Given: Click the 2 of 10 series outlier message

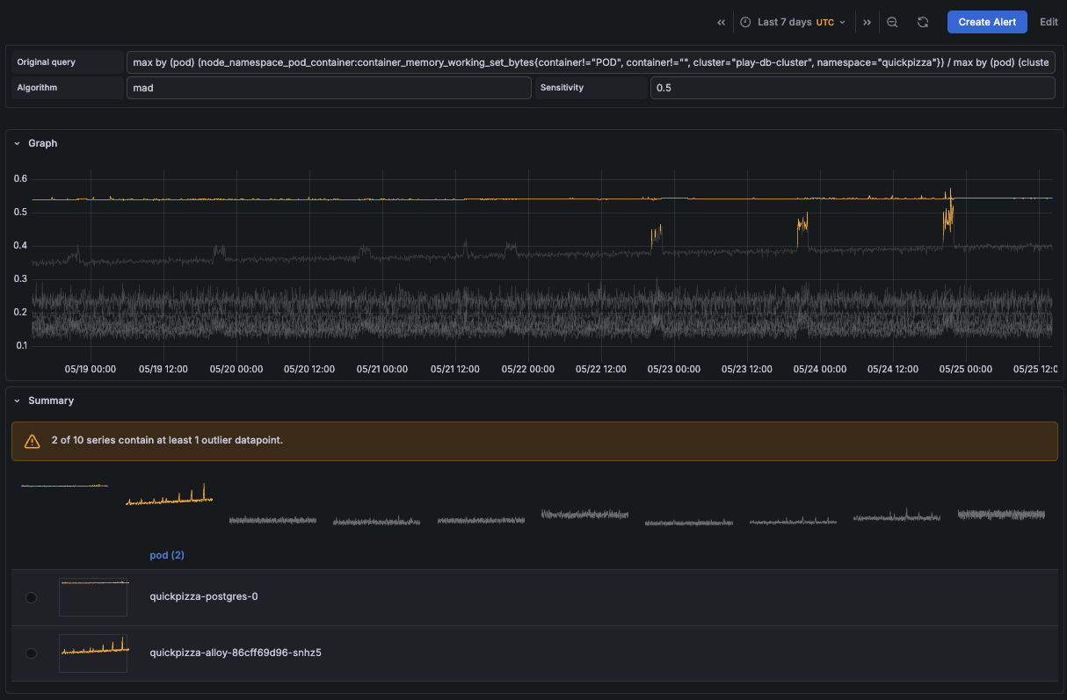Looking at the screenshot, I should 167,440.
